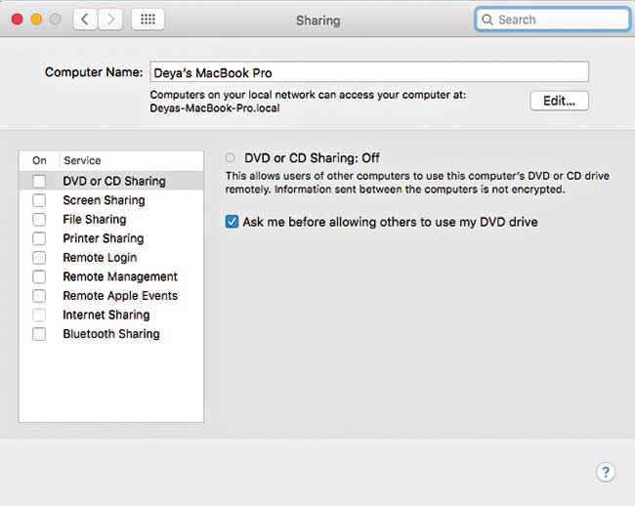Open help with the question mark button
Viewport: 635px width, 506px height.
coord(606,472)
